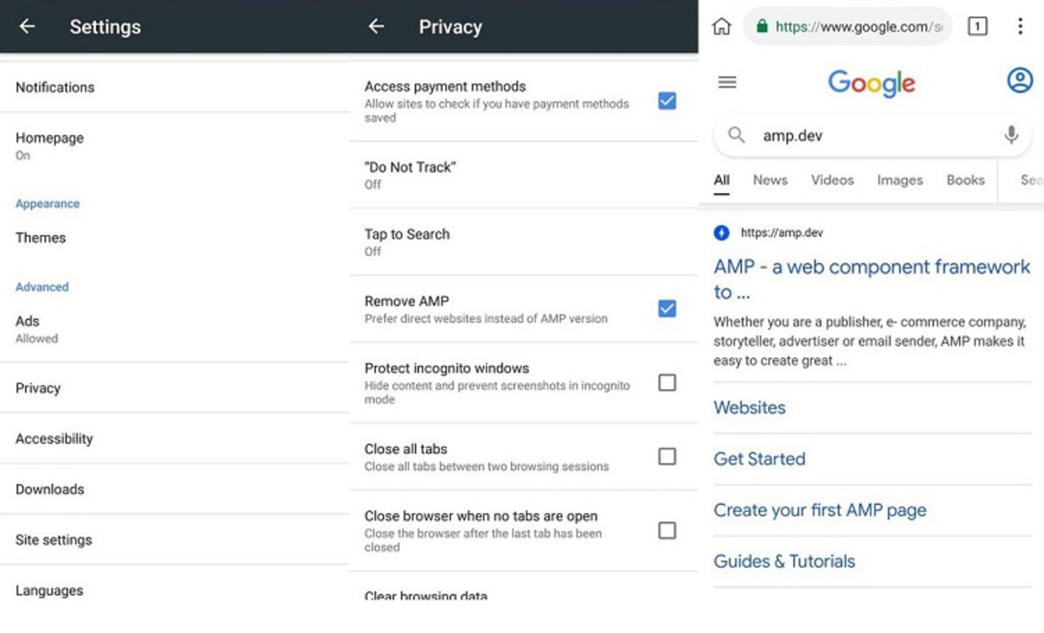1044x633 pixels.
Task: Click the magnifier icon in the search box
Action: coord(736,135)
